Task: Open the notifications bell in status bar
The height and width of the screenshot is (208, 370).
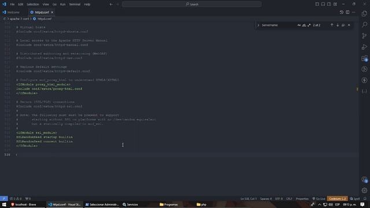Action: coord(365,199)
